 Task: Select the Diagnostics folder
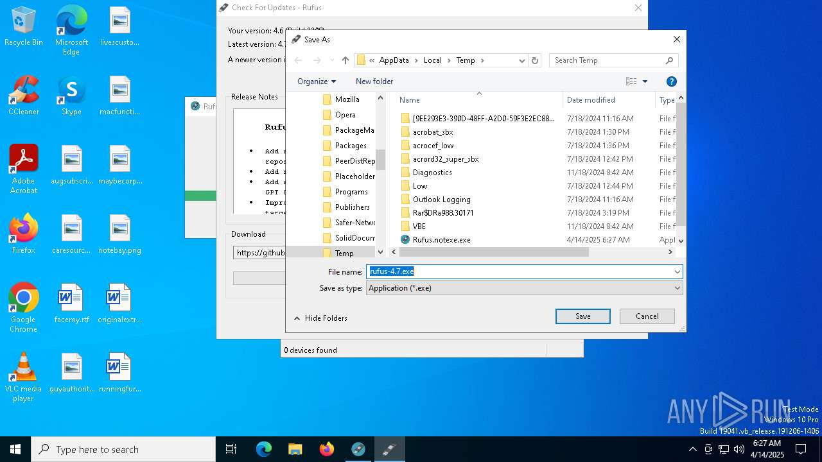pyautogui.click(x=432, y=173)
